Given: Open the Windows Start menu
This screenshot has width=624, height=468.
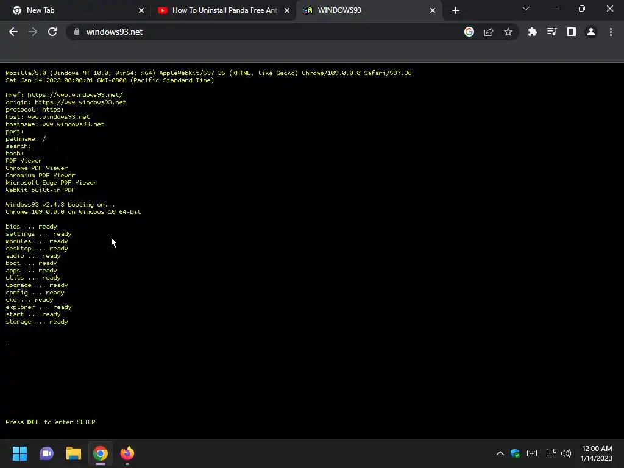Looking at the screenshot, I should (19, 453).
